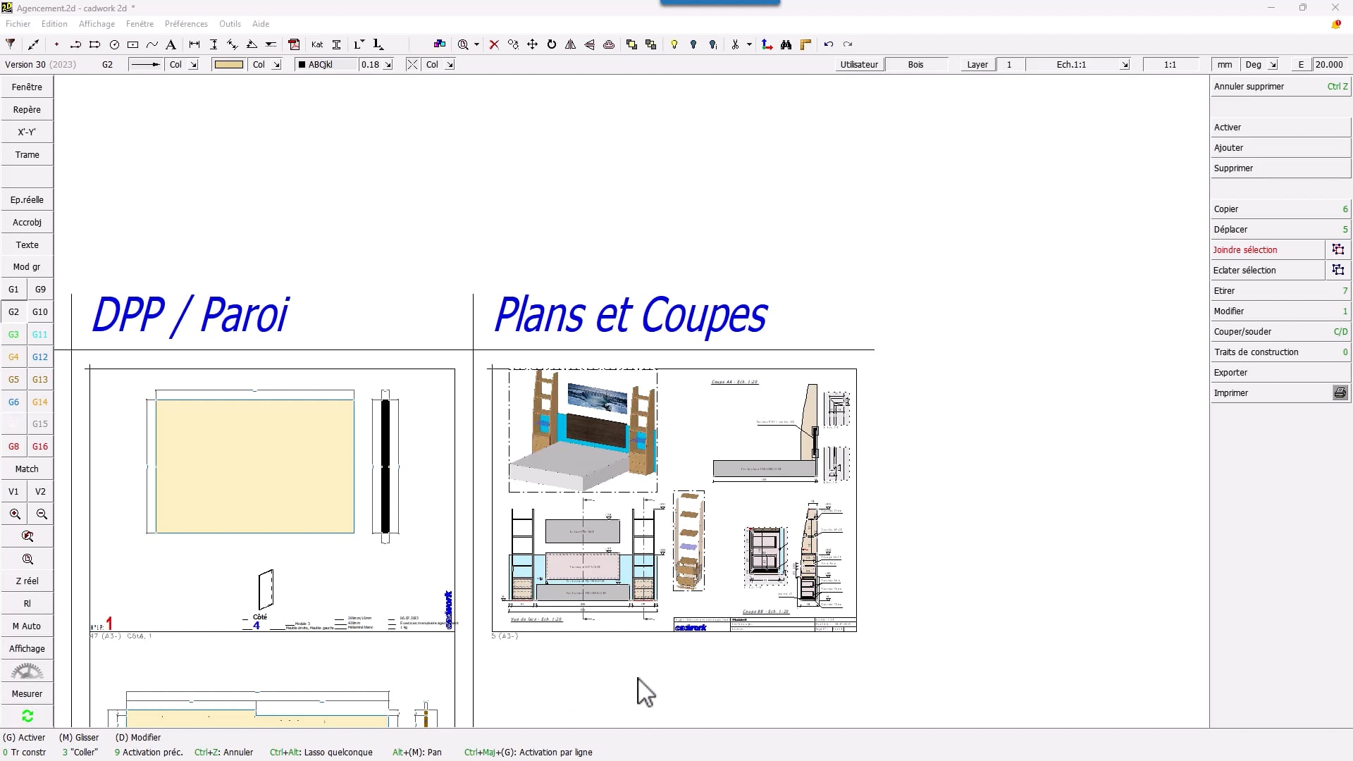Open the Fichier menu
Screen dimensions: 1353x761
[x=18, y=24]
